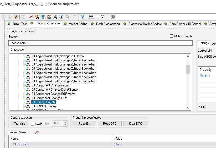This screenshot has width=216, height=148.
Task: Click the service icon beside DJ Entriegelung SA
Action: (x=28, y=102)
